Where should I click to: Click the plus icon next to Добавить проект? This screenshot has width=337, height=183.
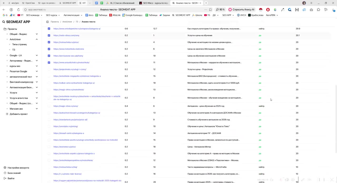click(x=7, y=114)
